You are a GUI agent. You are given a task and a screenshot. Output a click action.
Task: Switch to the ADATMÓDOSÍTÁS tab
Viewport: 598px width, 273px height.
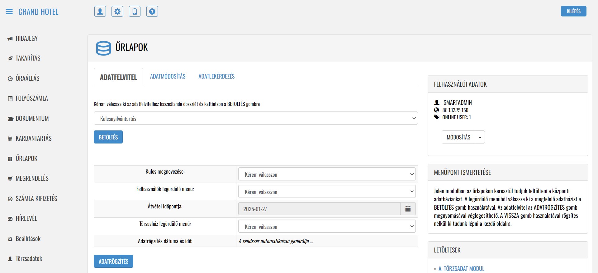[x=168, y=76]
